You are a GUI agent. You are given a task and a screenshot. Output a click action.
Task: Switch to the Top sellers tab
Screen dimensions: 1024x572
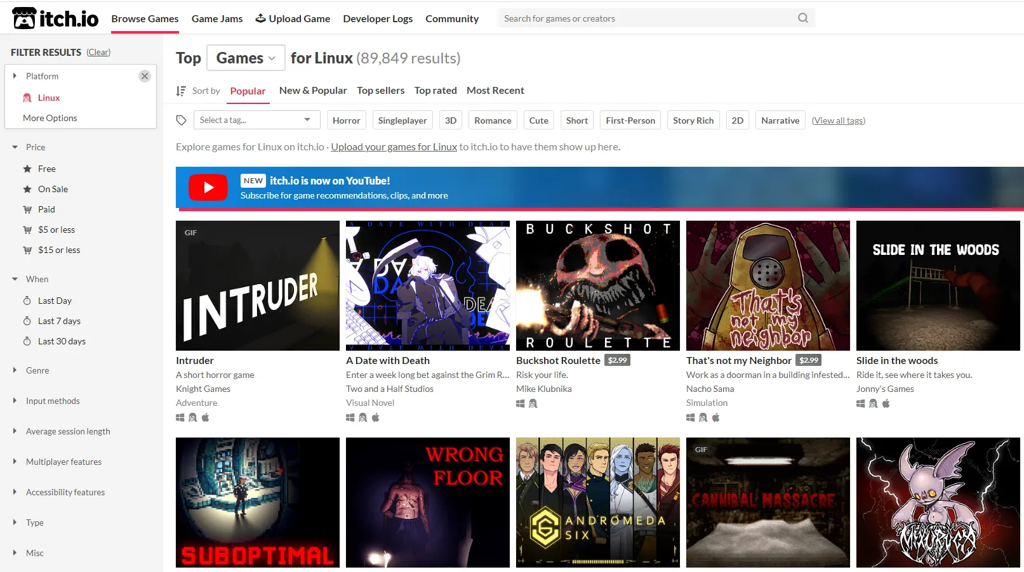point(380,91)
